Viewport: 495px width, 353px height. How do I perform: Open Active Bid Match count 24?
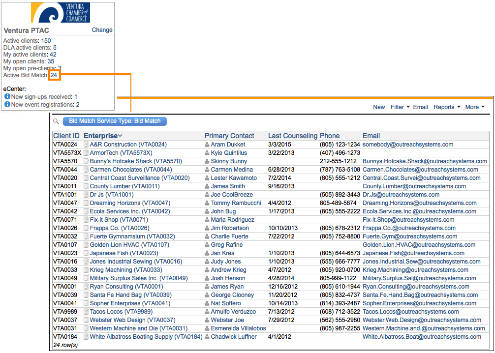coord(54,75)
